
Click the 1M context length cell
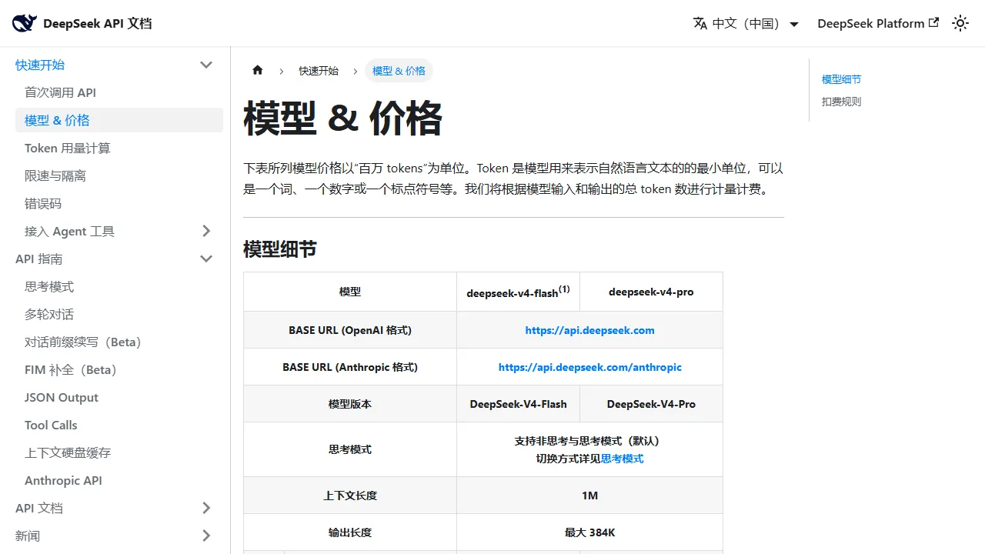pyautogui.click(x=589, y=496)
